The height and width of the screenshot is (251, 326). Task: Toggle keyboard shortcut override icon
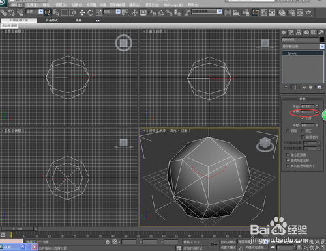tap(143, 12)
